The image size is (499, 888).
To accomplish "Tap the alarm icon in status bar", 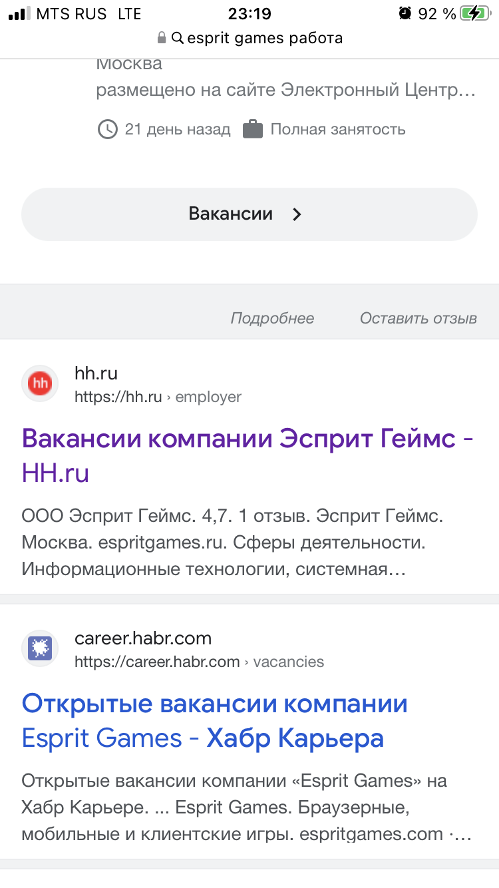I will click(405, 13).
